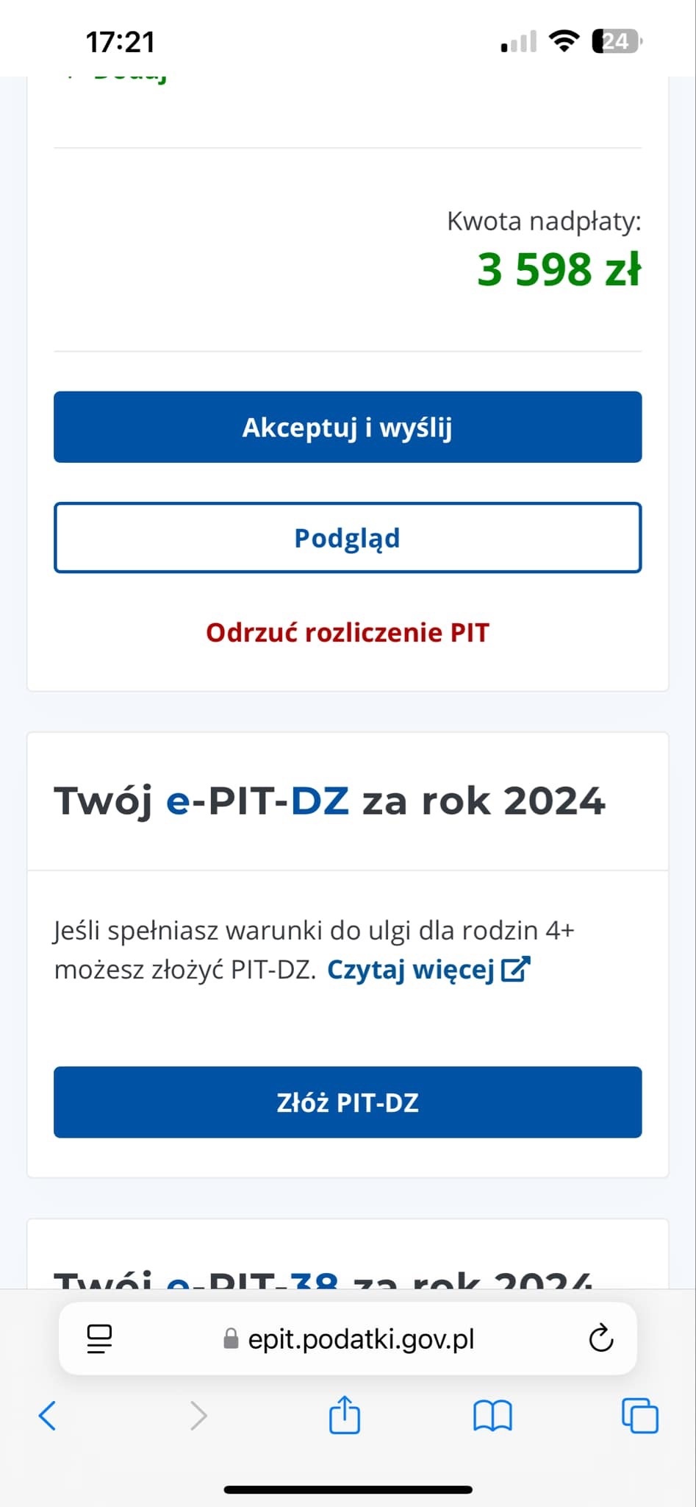Reload the epit.podatki.gov.pl page
The image size is (696, 1507).
click(600, 1338)
